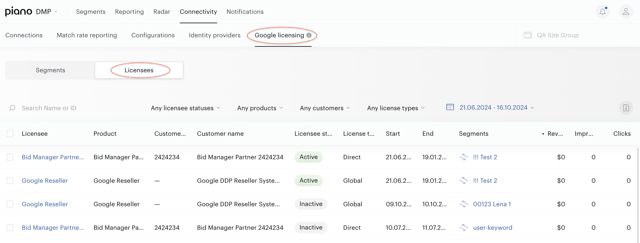Click the first row's Active status badge
The height and width of the screenshot is (243, 640).
pyautogui.click(x=309, y=157)
